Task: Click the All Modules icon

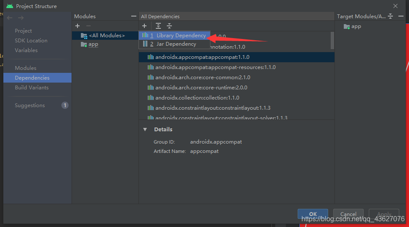Action: coord(84,36)
